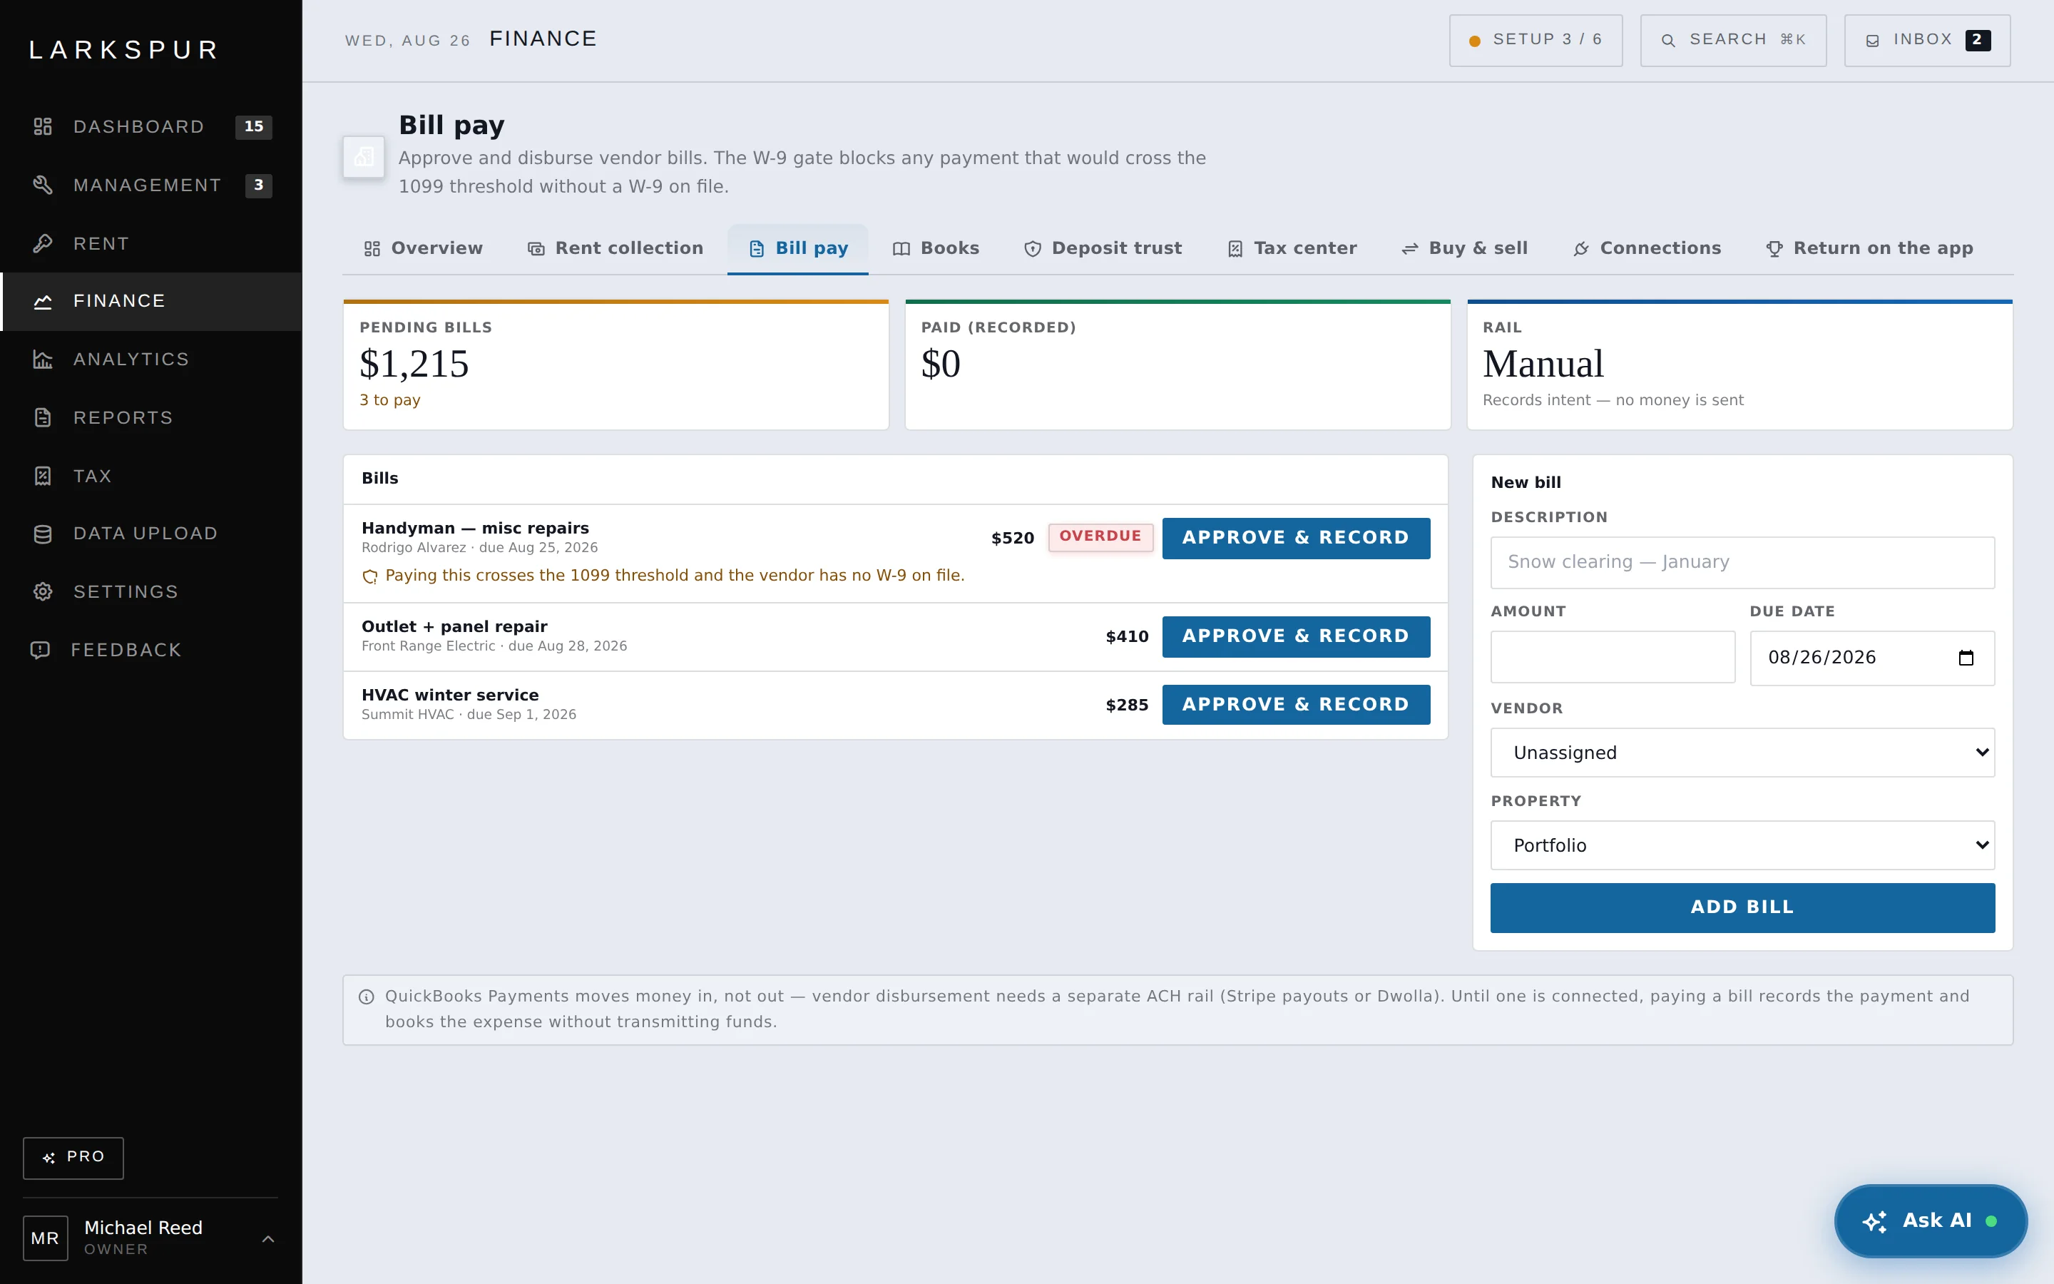
Task: Click the Reports document icon
Action: click(x=43, y=418)
